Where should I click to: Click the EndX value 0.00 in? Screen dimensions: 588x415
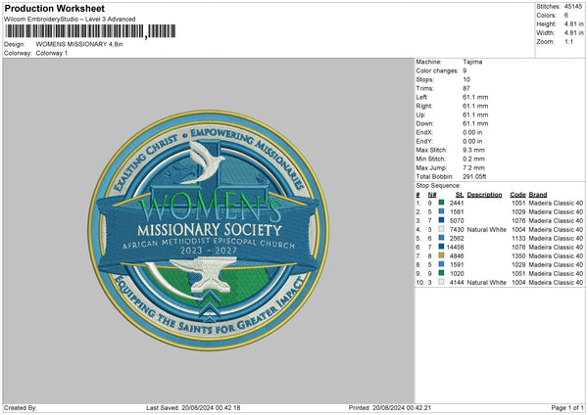[x=472, y=132]
